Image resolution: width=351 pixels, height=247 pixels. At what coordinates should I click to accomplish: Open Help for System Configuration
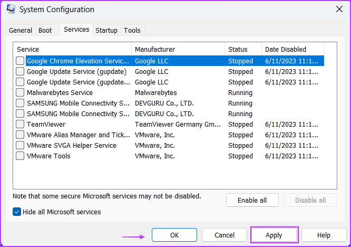click(x=324, y=235)
